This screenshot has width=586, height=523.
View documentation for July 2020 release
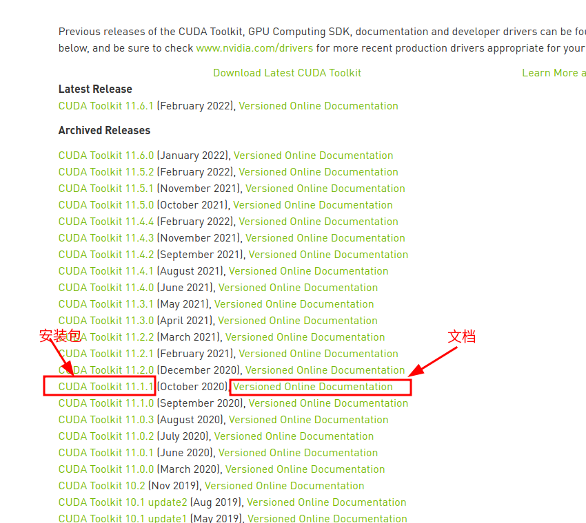[x=294, y=436]
